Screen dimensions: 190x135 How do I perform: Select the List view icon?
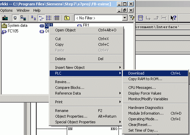click(x=49, y=18)
